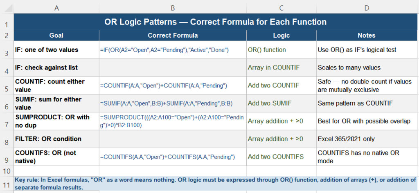Select cell 'FILTER: OR condition'
The width and height of the screenshot is (419, 193).
point(56,139)
